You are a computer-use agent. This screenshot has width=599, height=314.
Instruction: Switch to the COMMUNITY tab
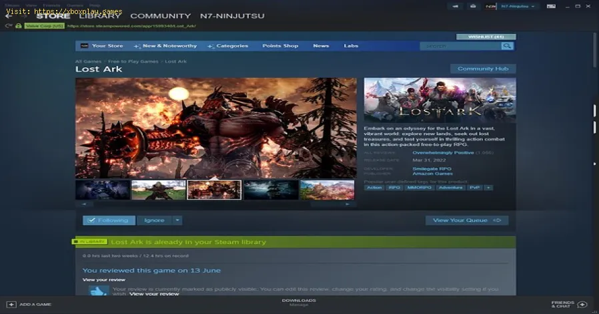pos(159,16)
